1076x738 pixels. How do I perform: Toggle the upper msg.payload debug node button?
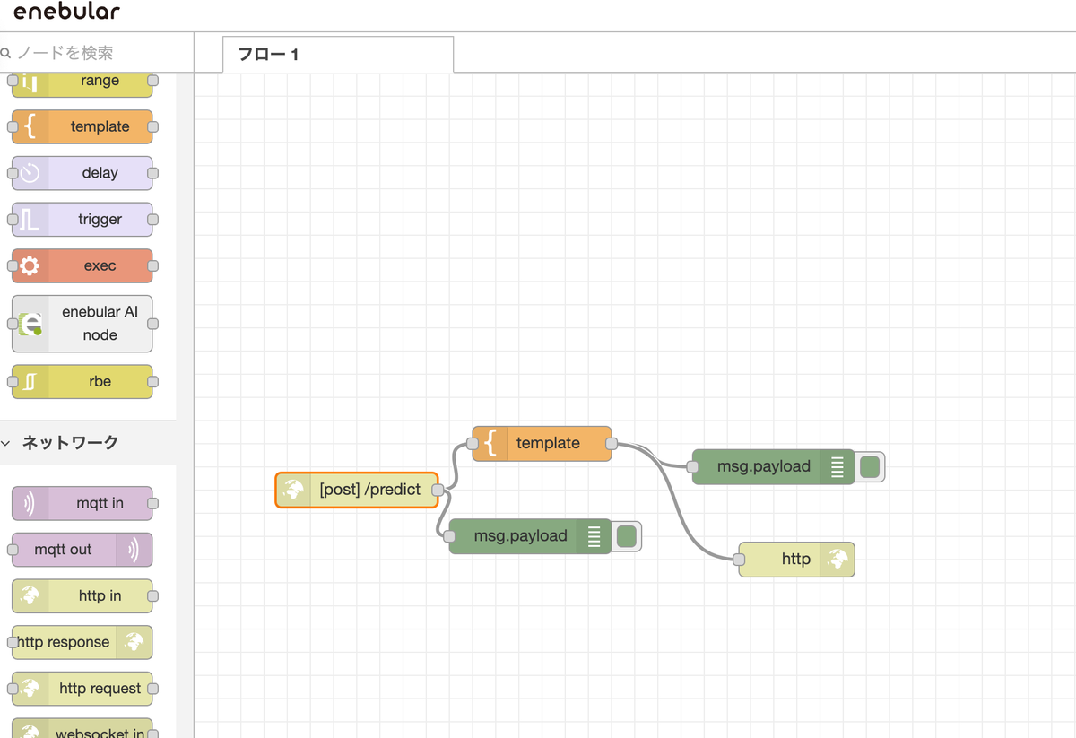click(870, 466)
